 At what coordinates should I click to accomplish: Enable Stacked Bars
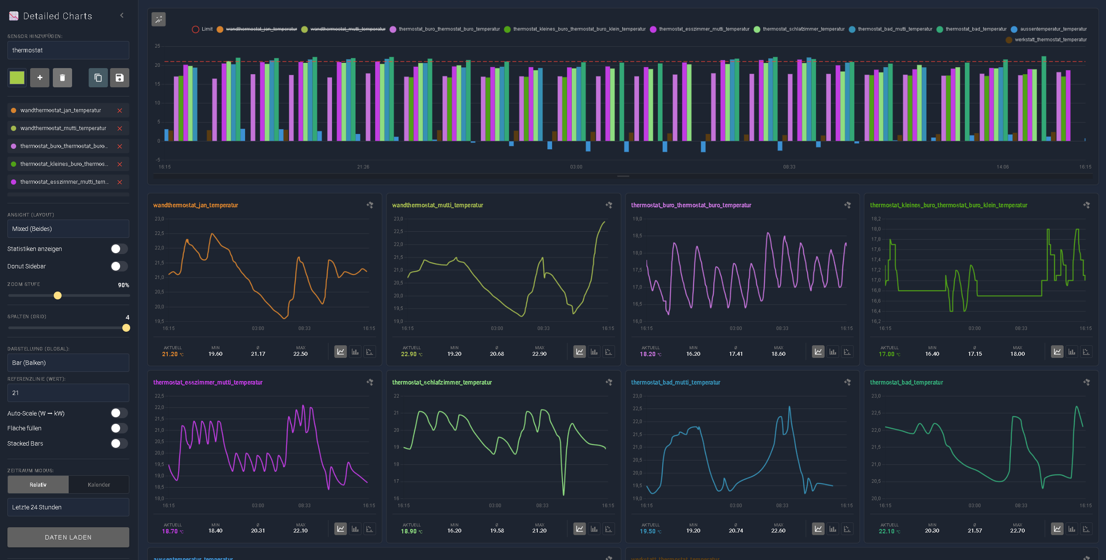pyautogui.click(x=118, y=443)
